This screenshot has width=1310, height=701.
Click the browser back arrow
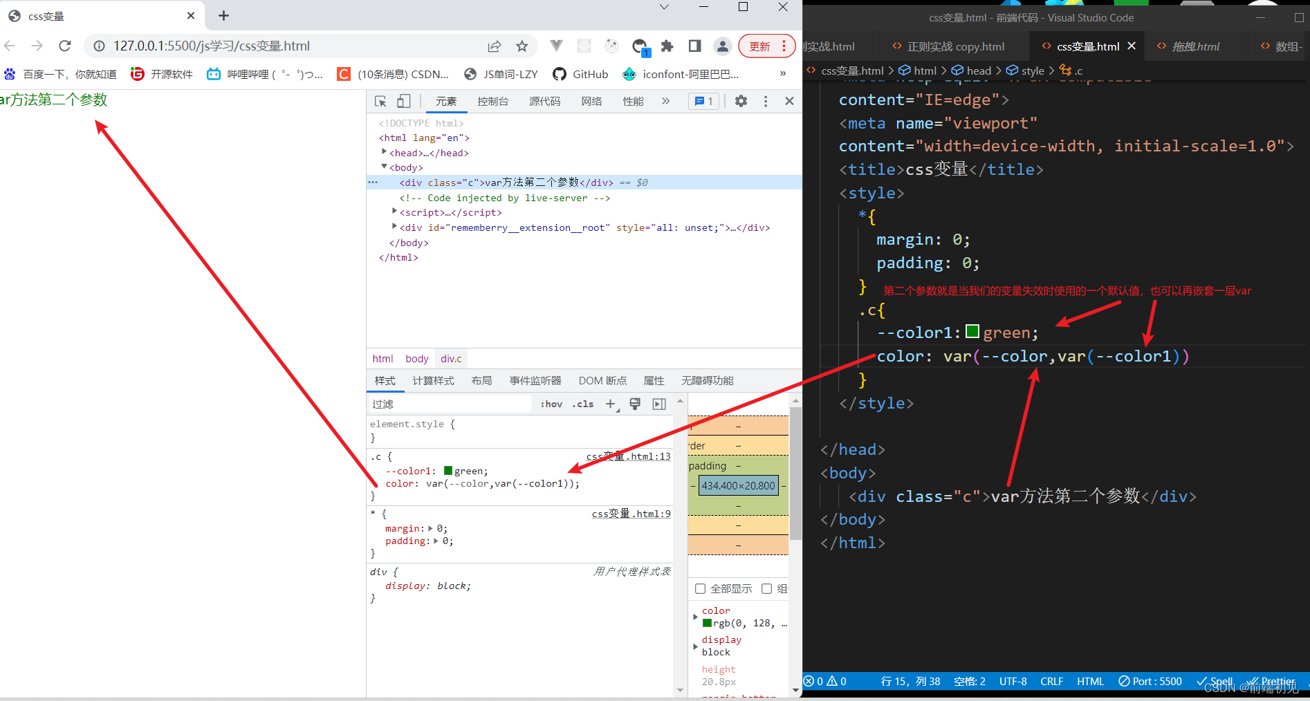point(10,46)
